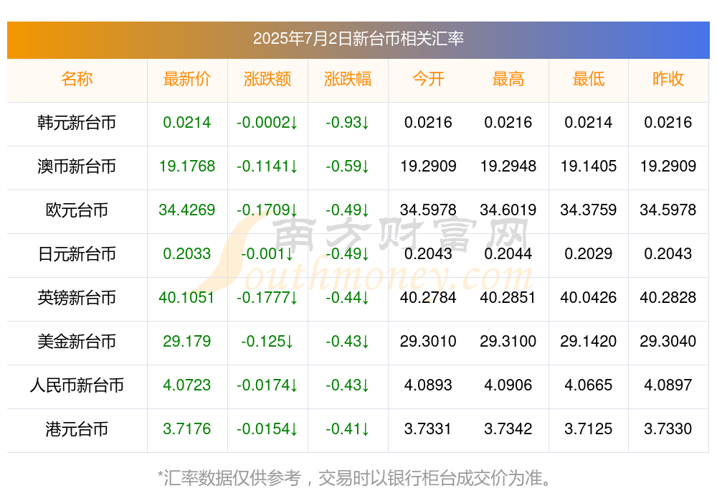The height and width of the screenshot is (501, 717).
Task: Click previous close 4.0897
Action: click(668, 385)
